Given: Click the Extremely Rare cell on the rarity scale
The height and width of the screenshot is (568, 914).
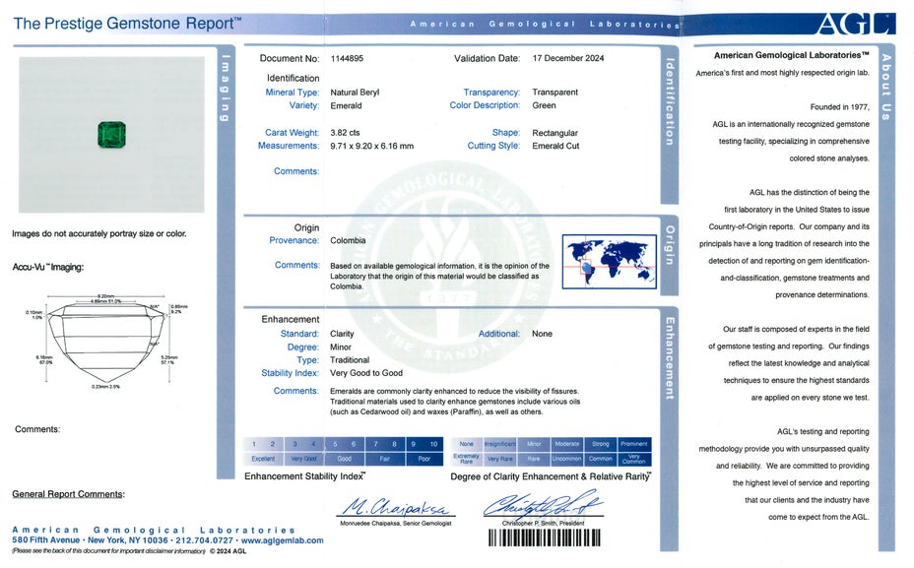Looking at the screenshot, I should pyautogui.click(x=466, y=459).
